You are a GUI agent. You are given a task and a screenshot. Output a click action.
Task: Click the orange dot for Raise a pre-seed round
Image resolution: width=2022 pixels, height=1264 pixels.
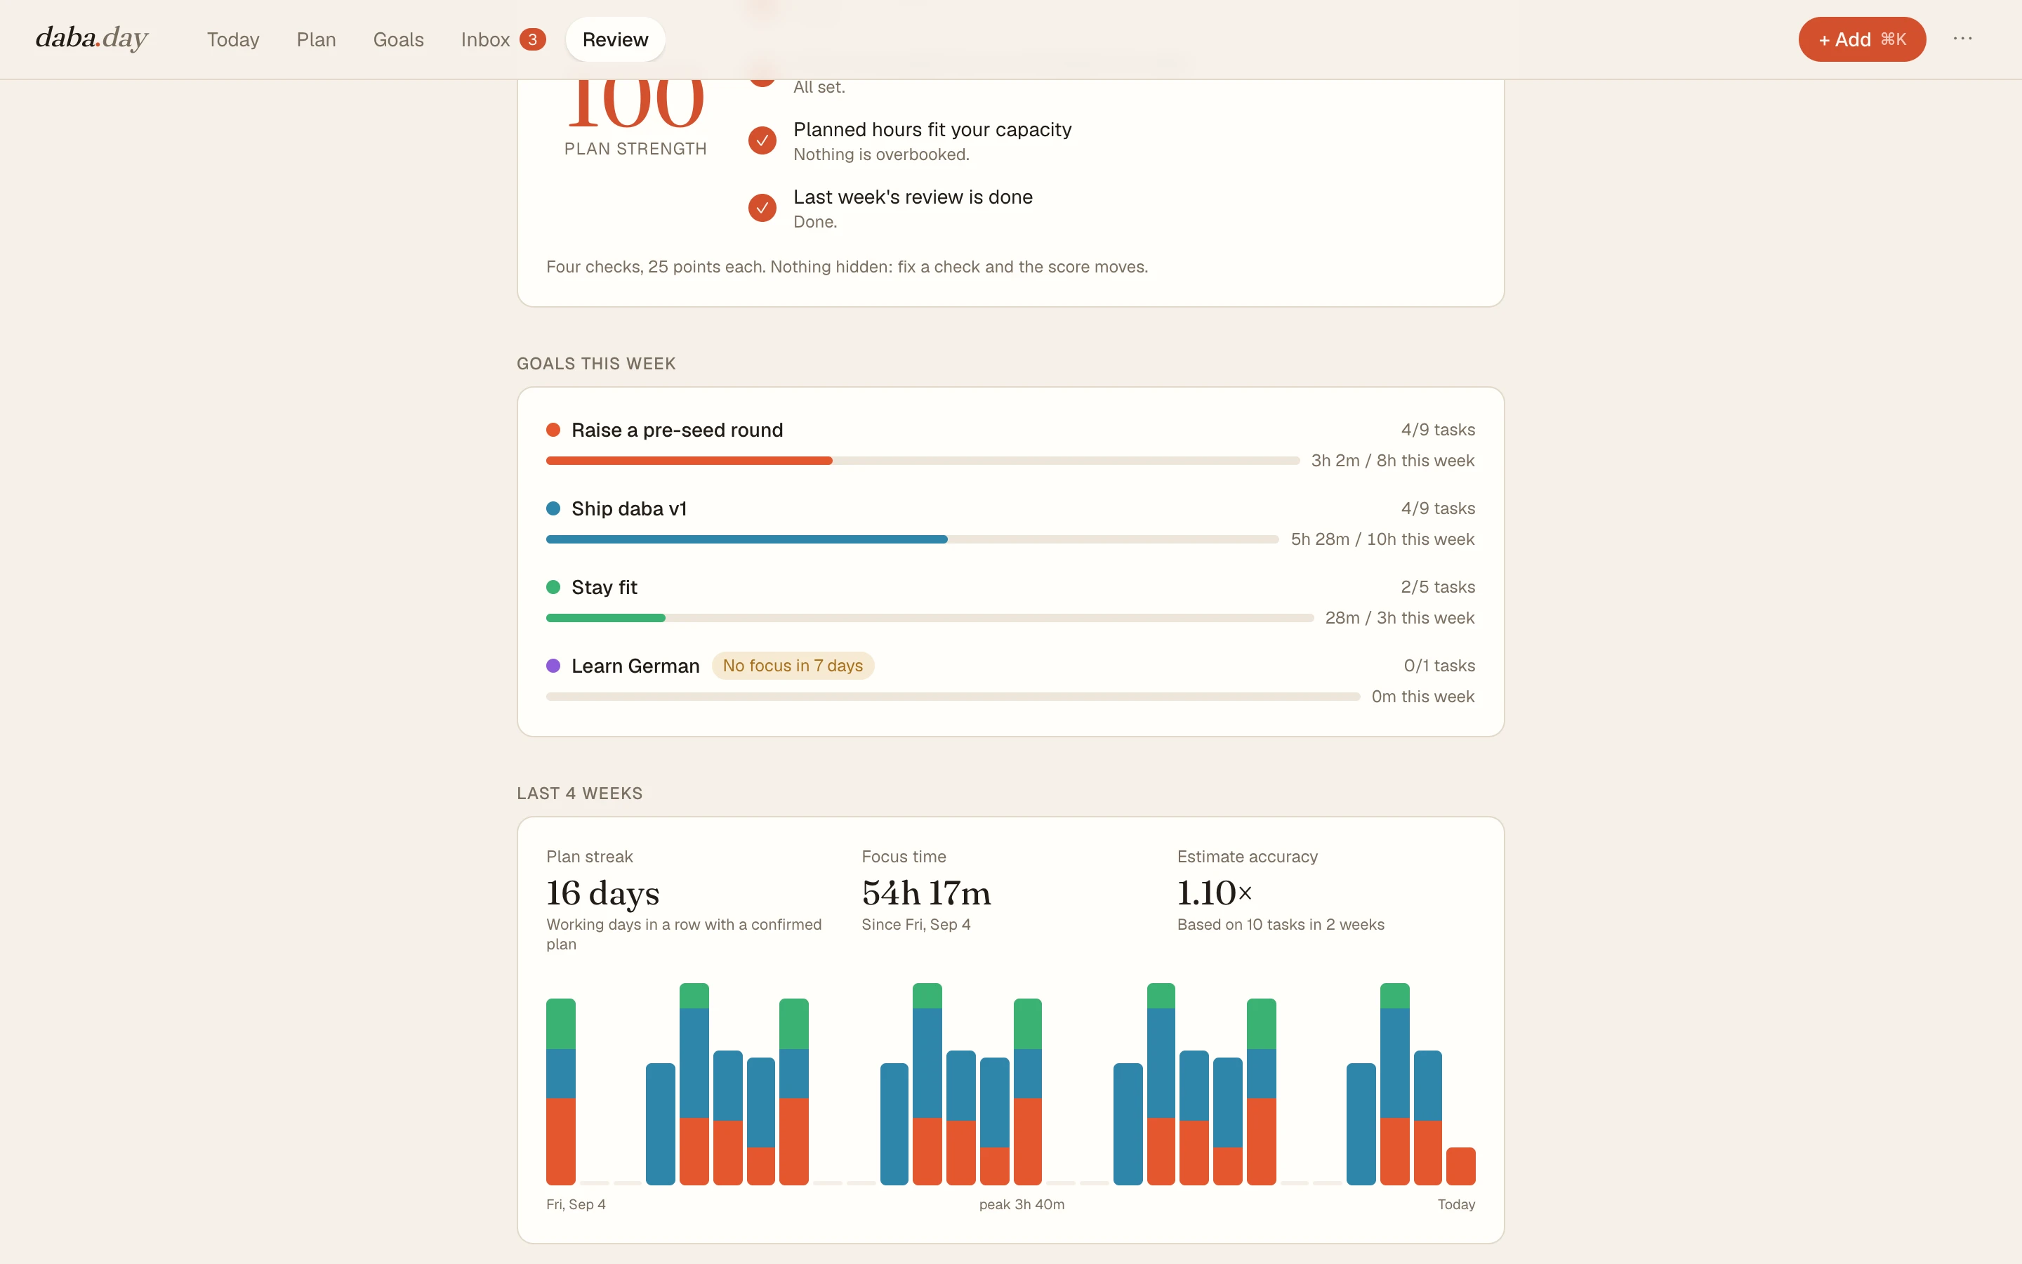point(553,430)
